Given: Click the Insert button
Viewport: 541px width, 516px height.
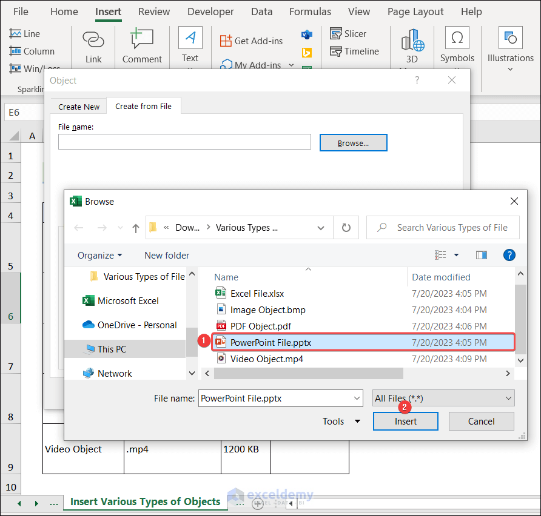Looking at the screenshot, I should pyautogui.click(x=405, y=422).
